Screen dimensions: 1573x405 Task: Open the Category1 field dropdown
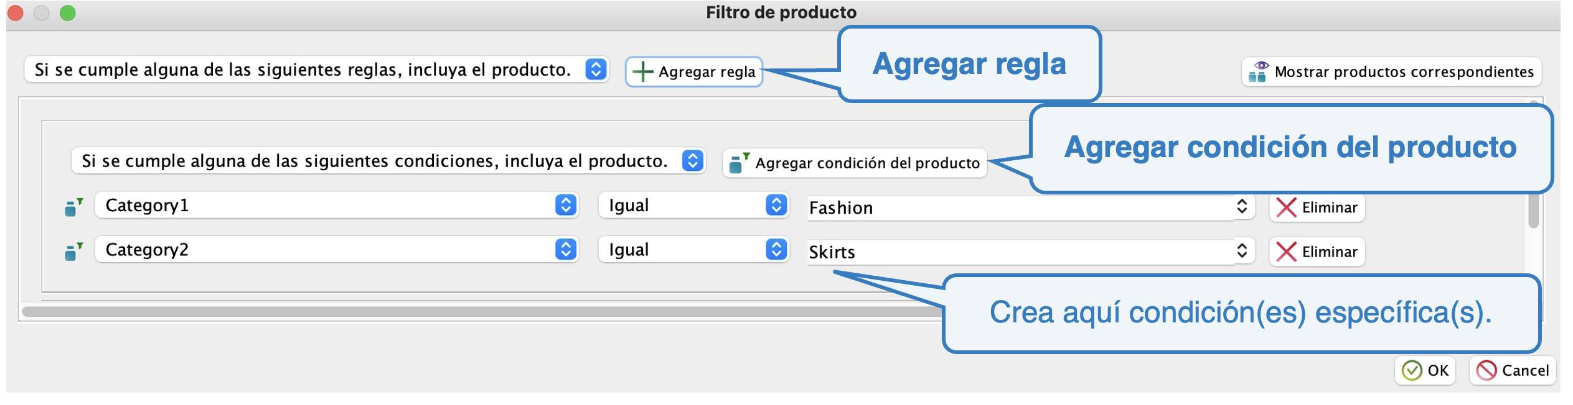[x=565, y=206]
